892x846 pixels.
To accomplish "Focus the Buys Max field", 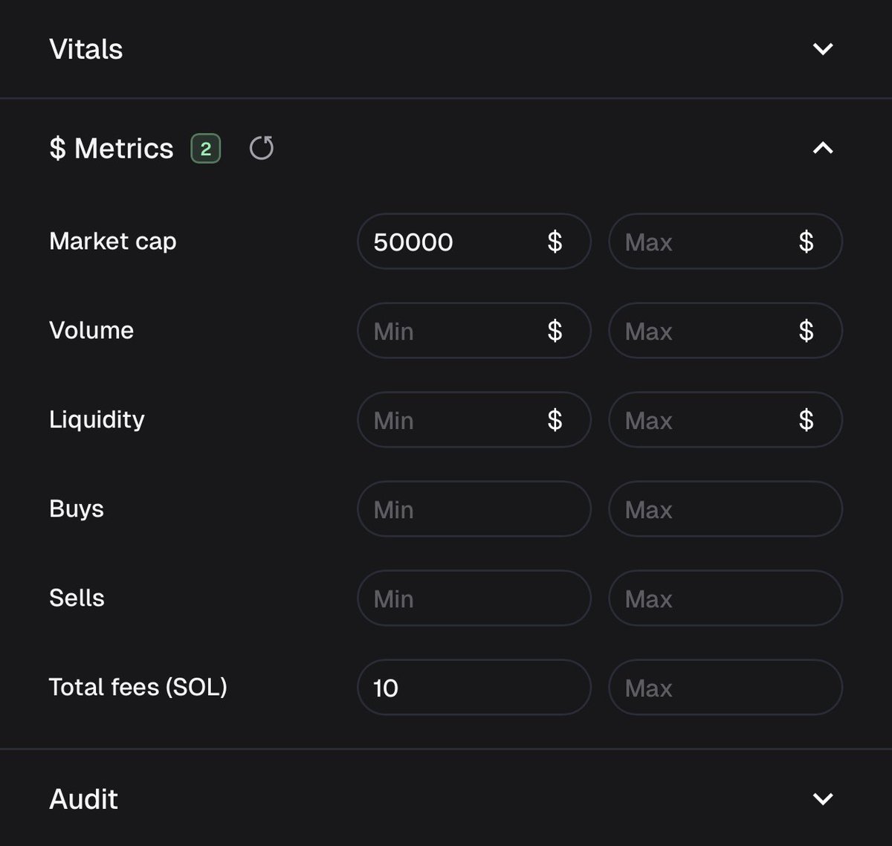I will pyautogui.click(x=725, y=509).
